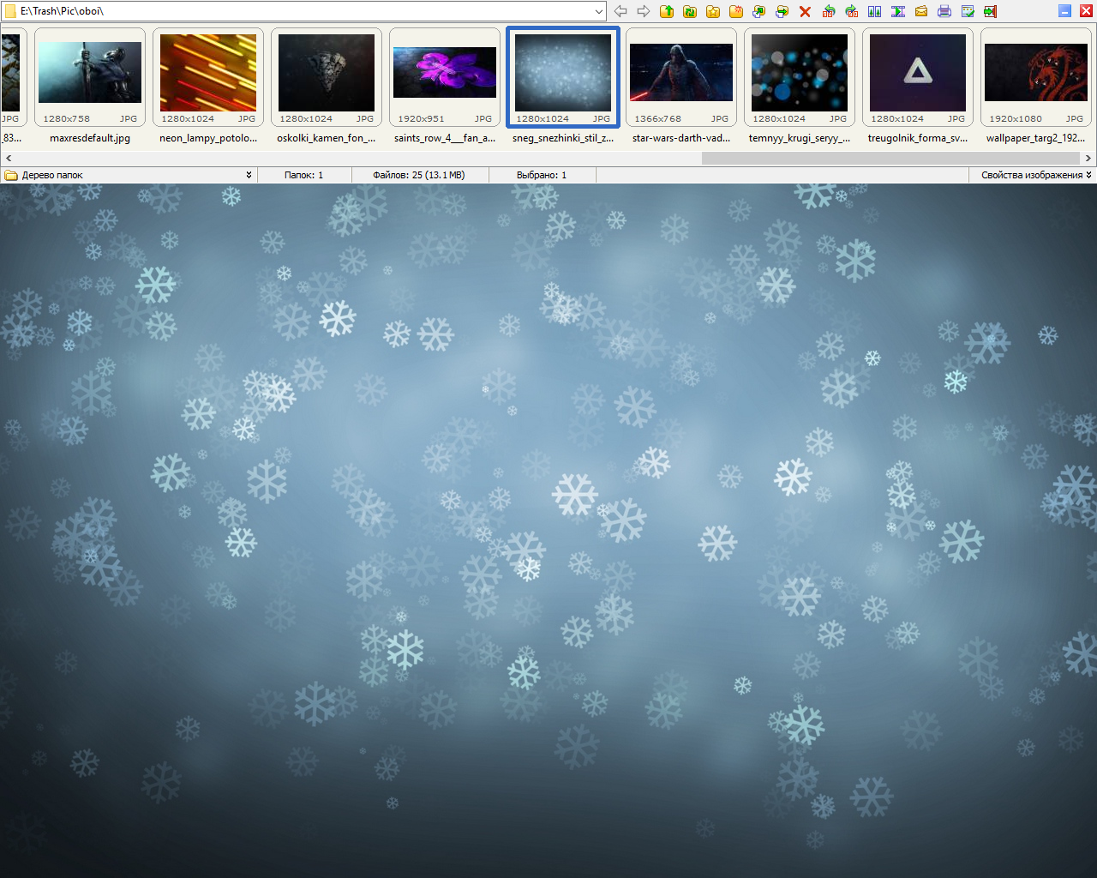1097x878 pixels.
Task: Click the yellow folder icon beside the path
Action: click(10, 11)
